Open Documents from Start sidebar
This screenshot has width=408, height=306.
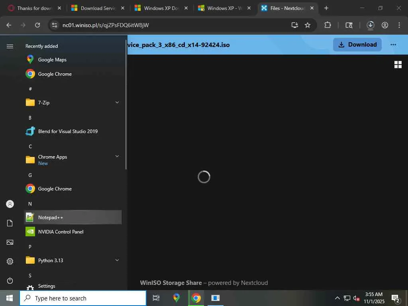click(x=10, y=223)
